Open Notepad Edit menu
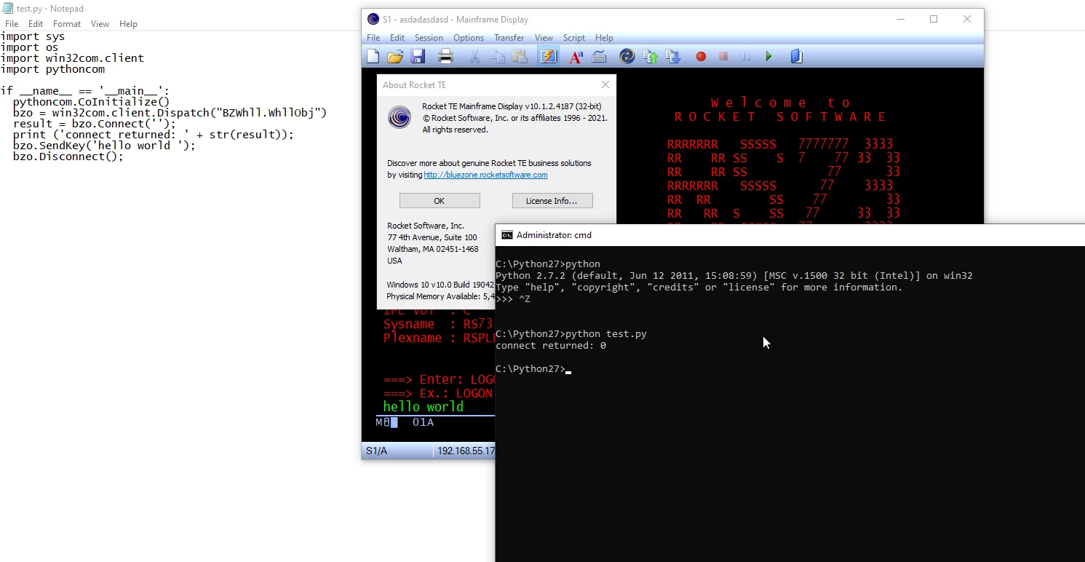The height and width of the screenshot is (562, 1085). coord(36,24)
